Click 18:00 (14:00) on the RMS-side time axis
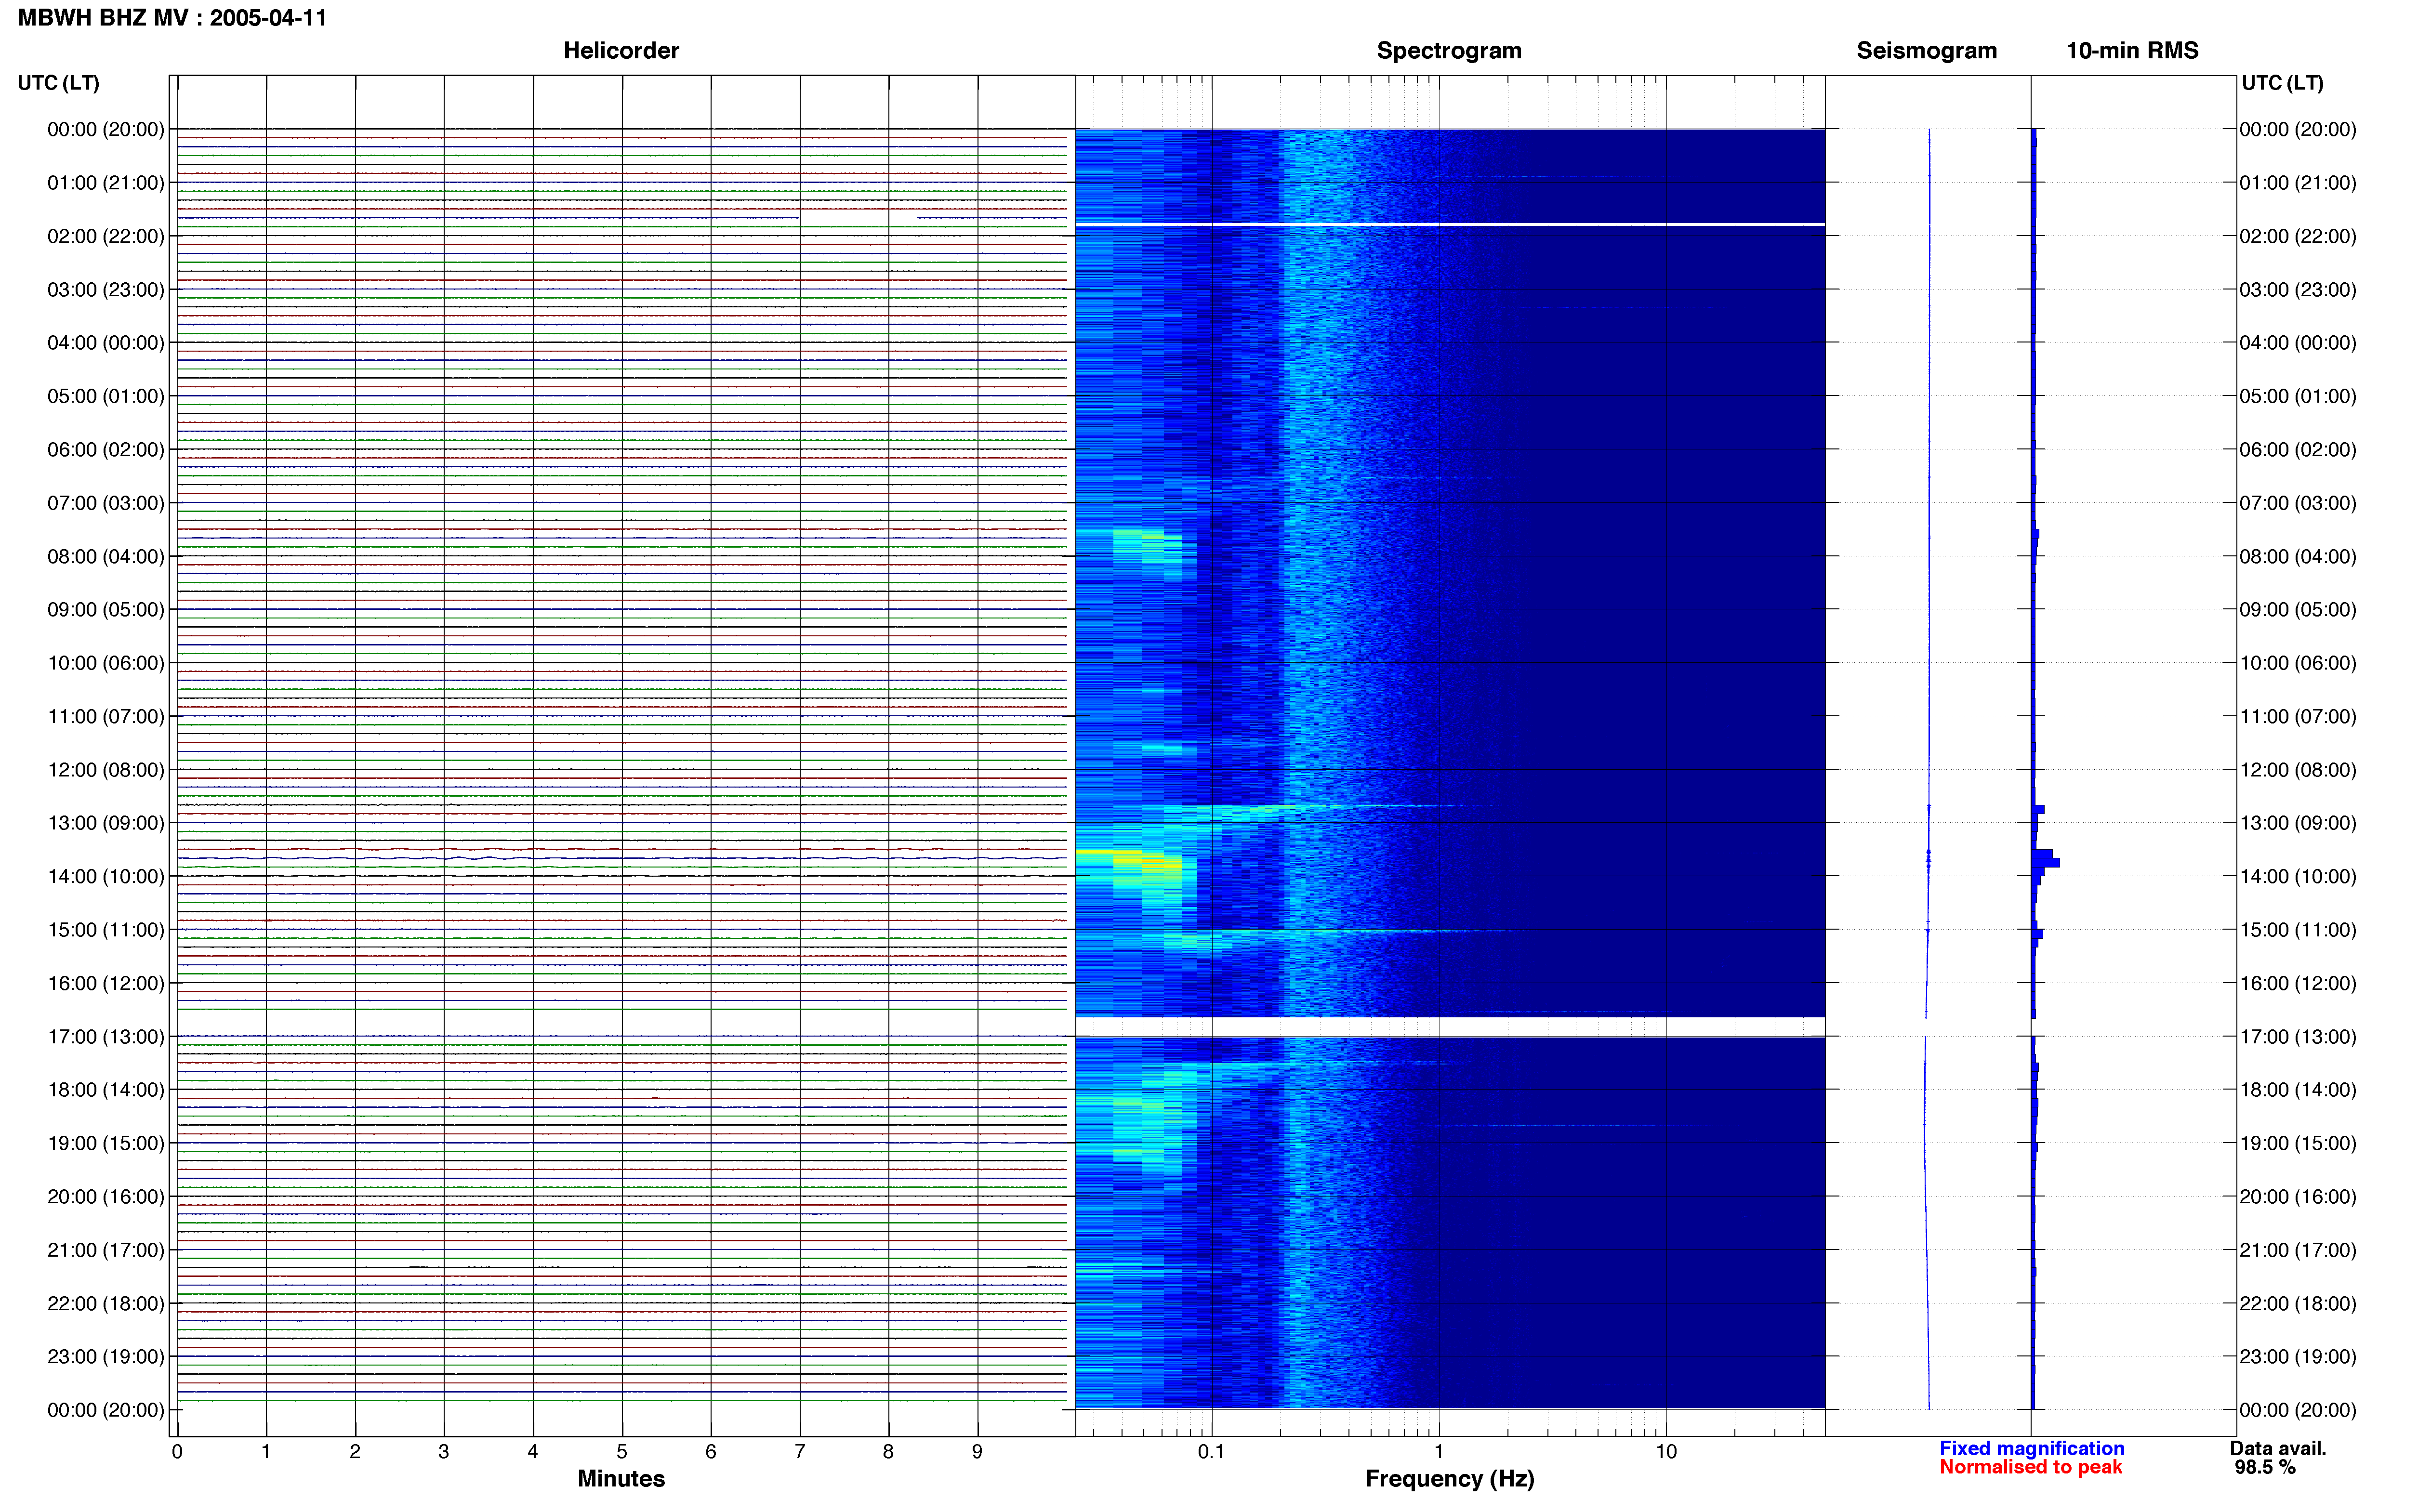Screen dimensions: 2418x1512 tap(2298, 1090)
